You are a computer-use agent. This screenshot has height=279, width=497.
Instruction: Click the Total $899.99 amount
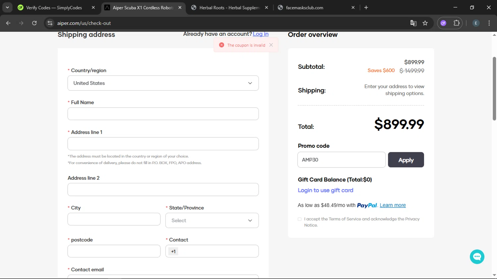coord(399,124)
